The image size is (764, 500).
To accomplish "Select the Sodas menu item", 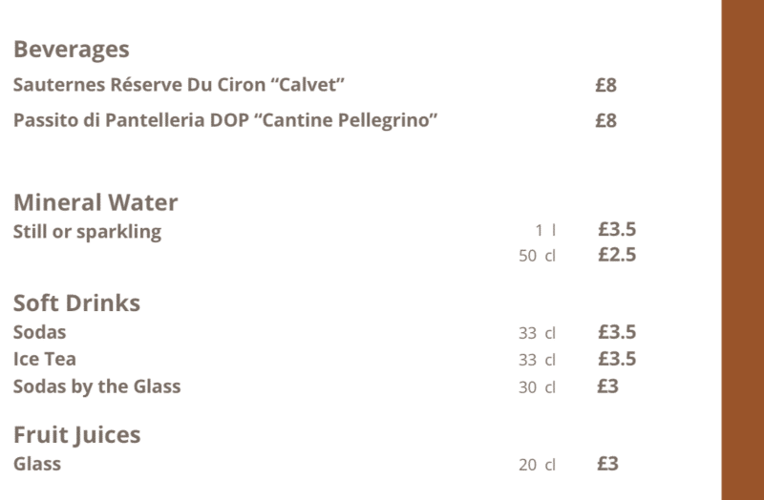I will coord(39,332).
